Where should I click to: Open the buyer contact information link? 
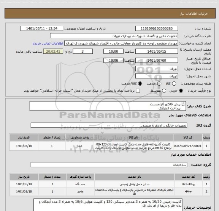coord(48,44)
